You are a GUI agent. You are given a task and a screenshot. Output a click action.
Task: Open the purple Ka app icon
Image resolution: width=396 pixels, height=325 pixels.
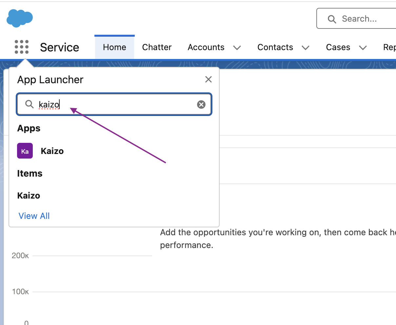tap(25, 151)
